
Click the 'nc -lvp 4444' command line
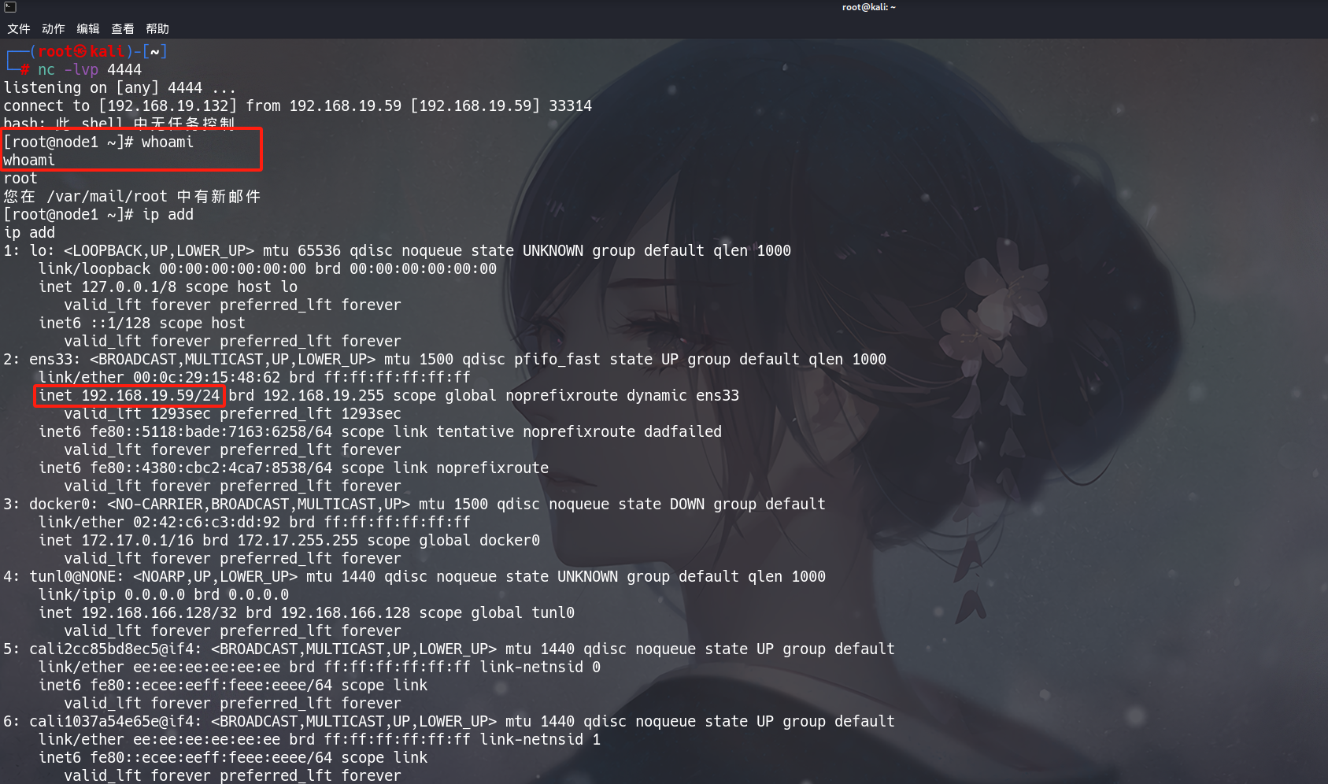[90, 70]
